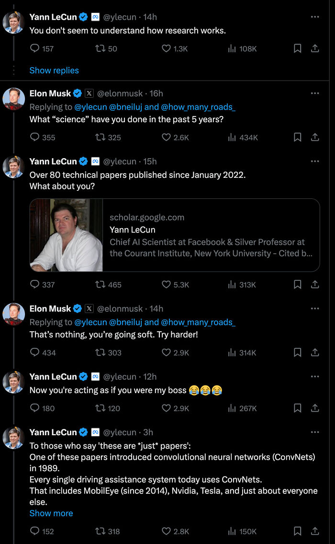The image size is (335, 544).
Task: Open @how_many_roads_ mention in 'What science' reply
Action: click(x=198, y=107)
